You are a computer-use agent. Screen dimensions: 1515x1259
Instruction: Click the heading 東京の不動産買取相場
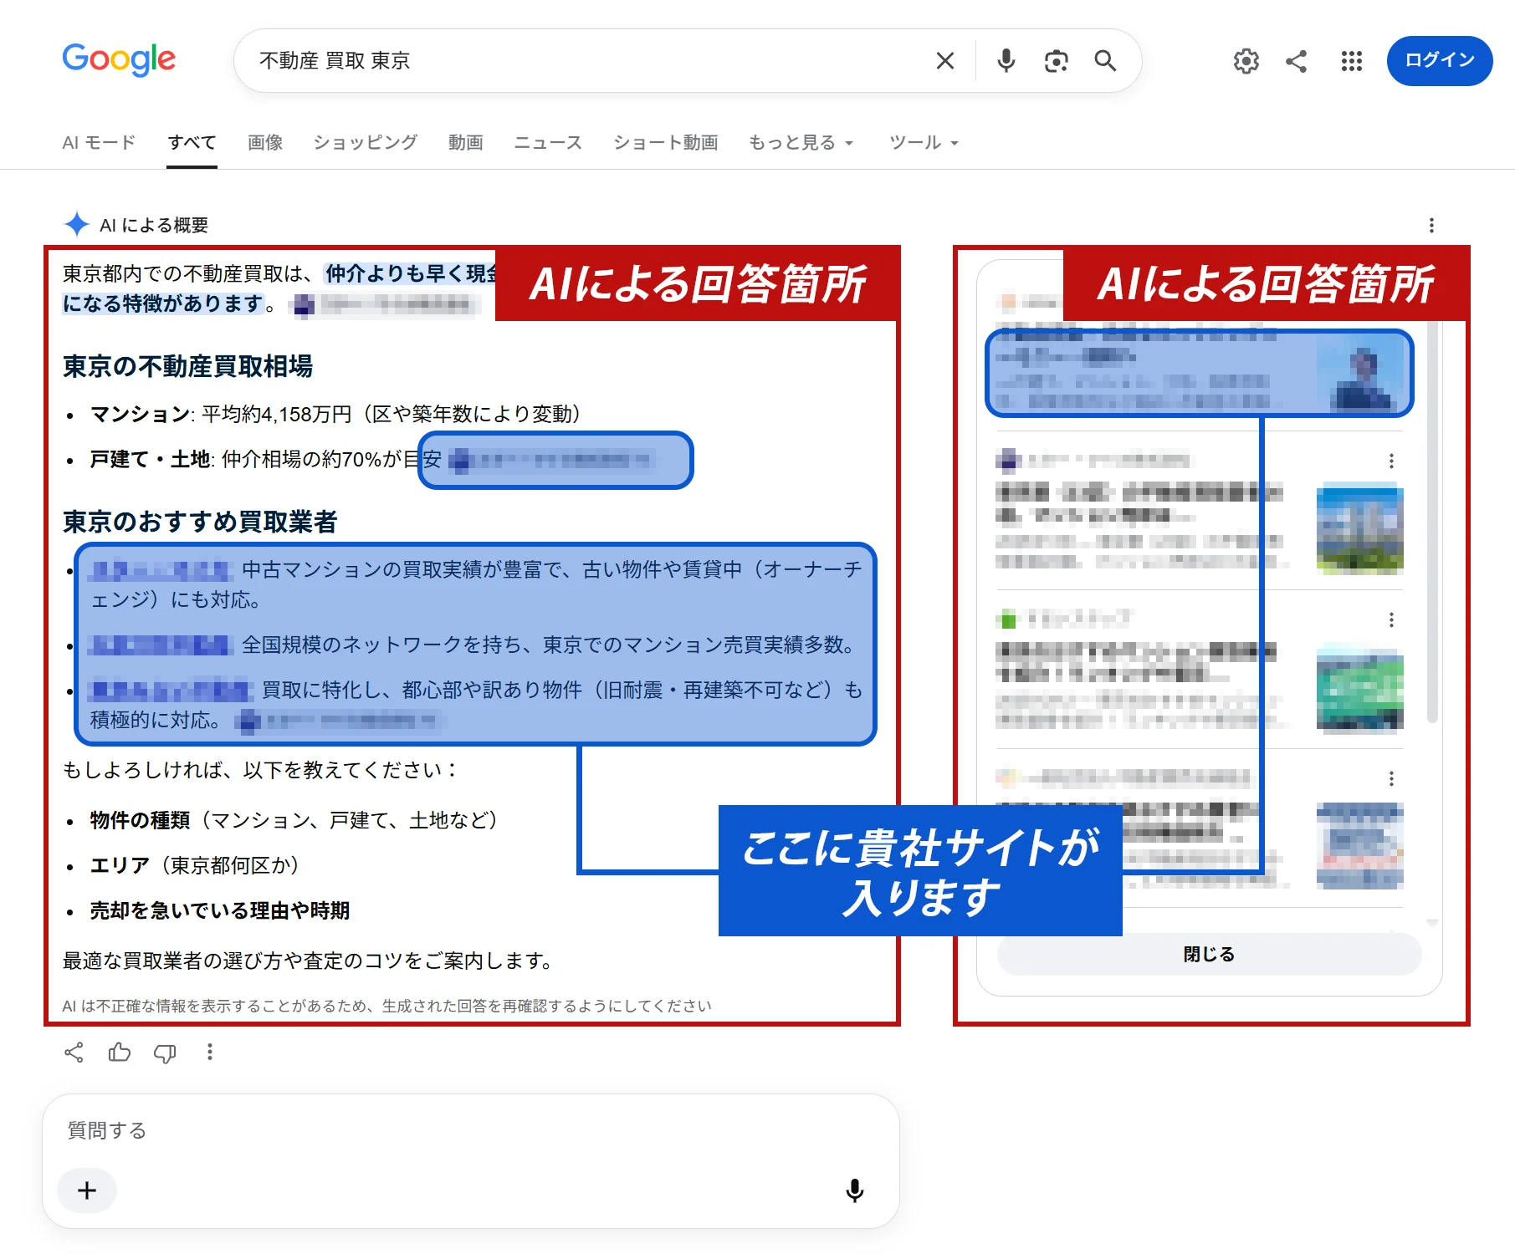[188, 366]
